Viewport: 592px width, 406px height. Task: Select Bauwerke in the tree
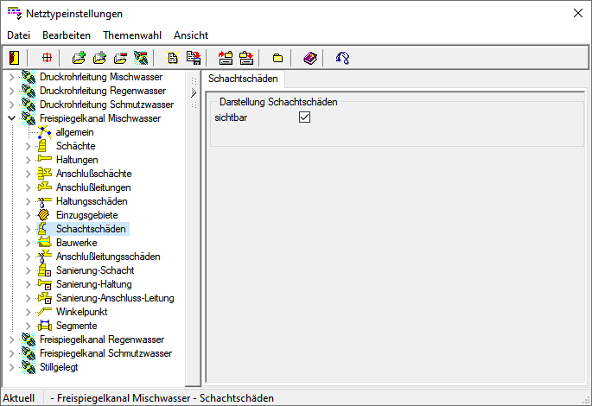tap(77, 243)
